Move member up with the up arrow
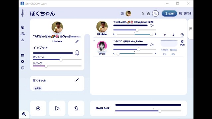Viewport: 212px width, 119px height. 165,35
